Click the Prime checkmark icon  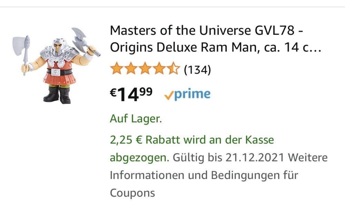pos(169,96)
